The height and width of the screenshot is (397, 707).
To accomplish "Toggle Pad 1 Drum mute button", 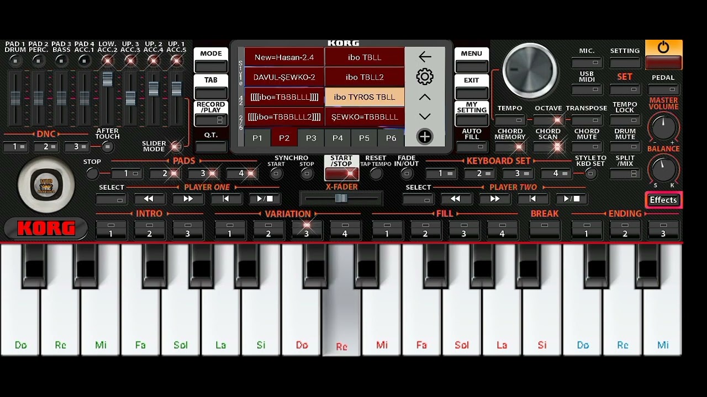I will point(15,60).
